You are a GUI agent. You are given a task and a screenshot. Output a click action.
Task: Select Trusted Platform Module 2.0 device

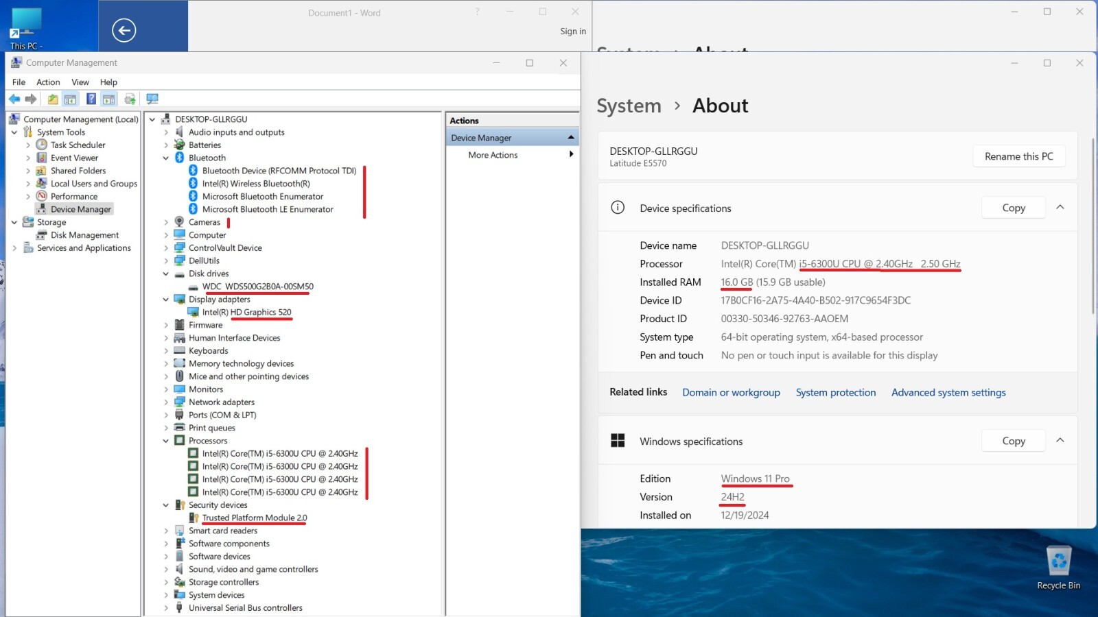[255, 518]
